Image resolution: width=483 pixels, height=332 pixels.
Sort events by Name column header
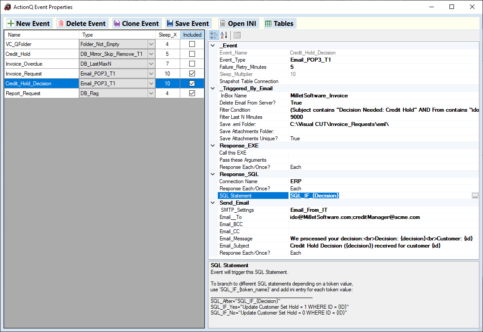tap(42, 35)
